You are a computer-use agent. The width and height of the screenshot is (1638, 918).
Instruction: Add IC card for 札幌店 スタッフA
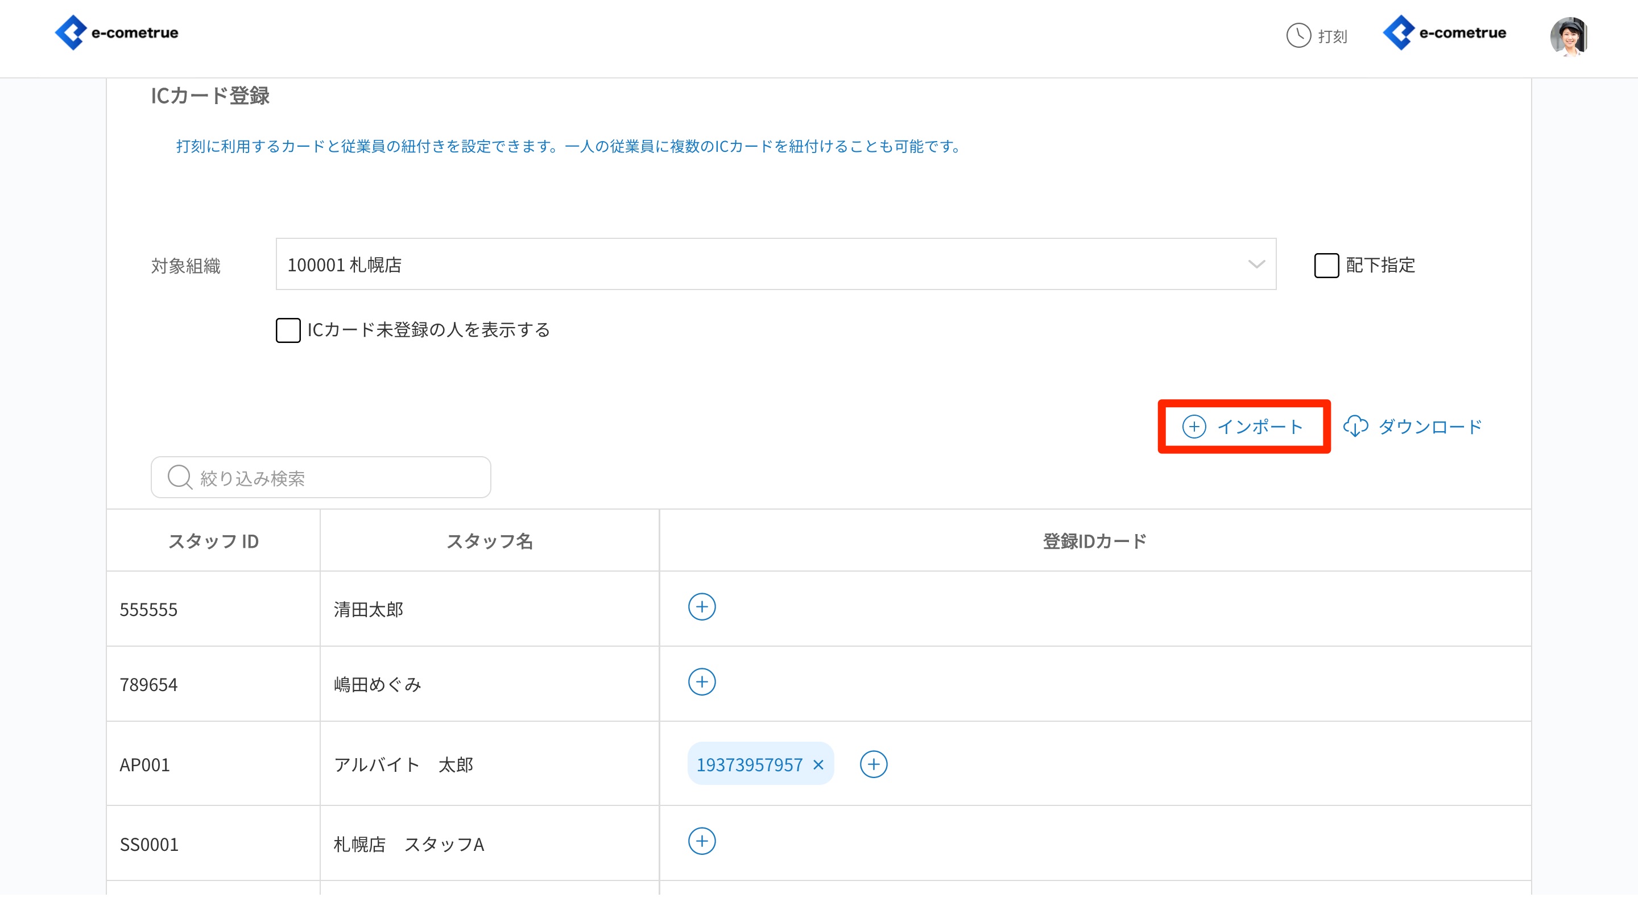(x=701, y=841)
